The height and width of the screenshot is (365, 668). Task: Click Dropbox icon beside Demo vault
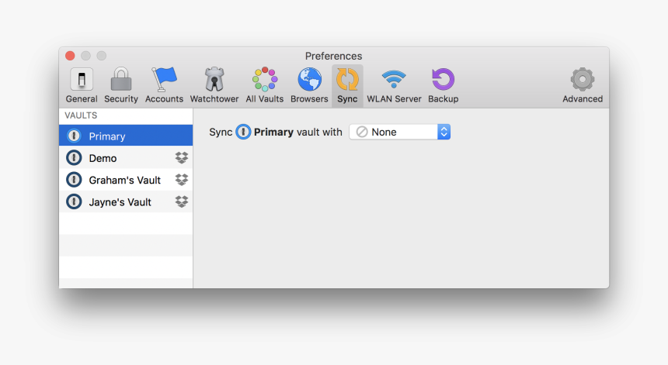pos(182,157)
